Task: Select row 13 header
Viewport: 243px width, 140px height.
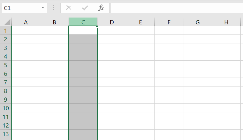Action: (6, 134)
